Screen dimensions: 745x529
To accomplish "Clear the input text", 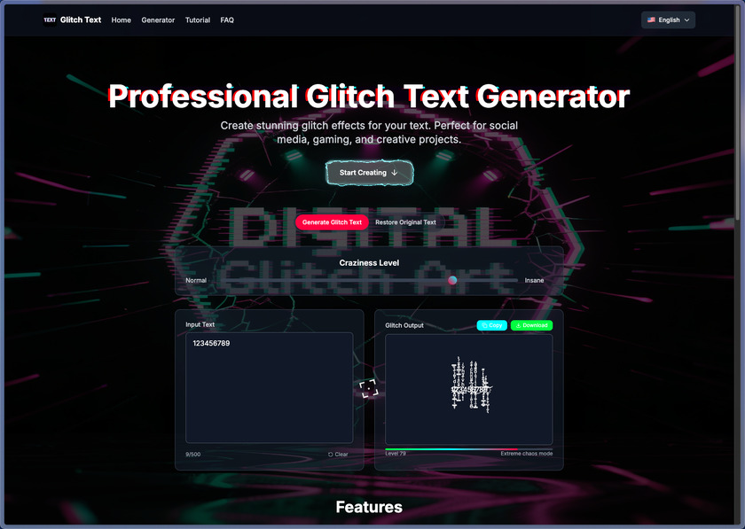I will point(338,455).
